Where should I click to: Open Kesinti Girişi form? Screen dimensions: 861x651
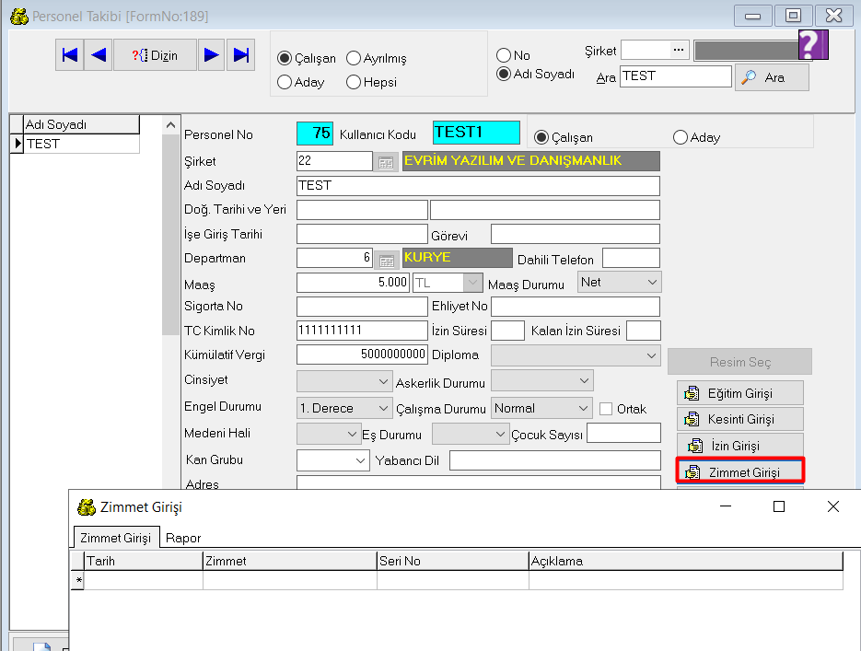click(740, 419)
